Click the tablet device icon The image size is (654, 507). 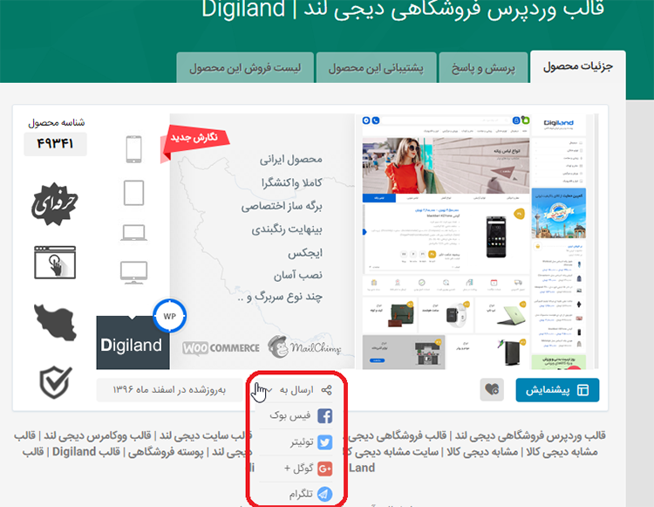tap(133, 193)
